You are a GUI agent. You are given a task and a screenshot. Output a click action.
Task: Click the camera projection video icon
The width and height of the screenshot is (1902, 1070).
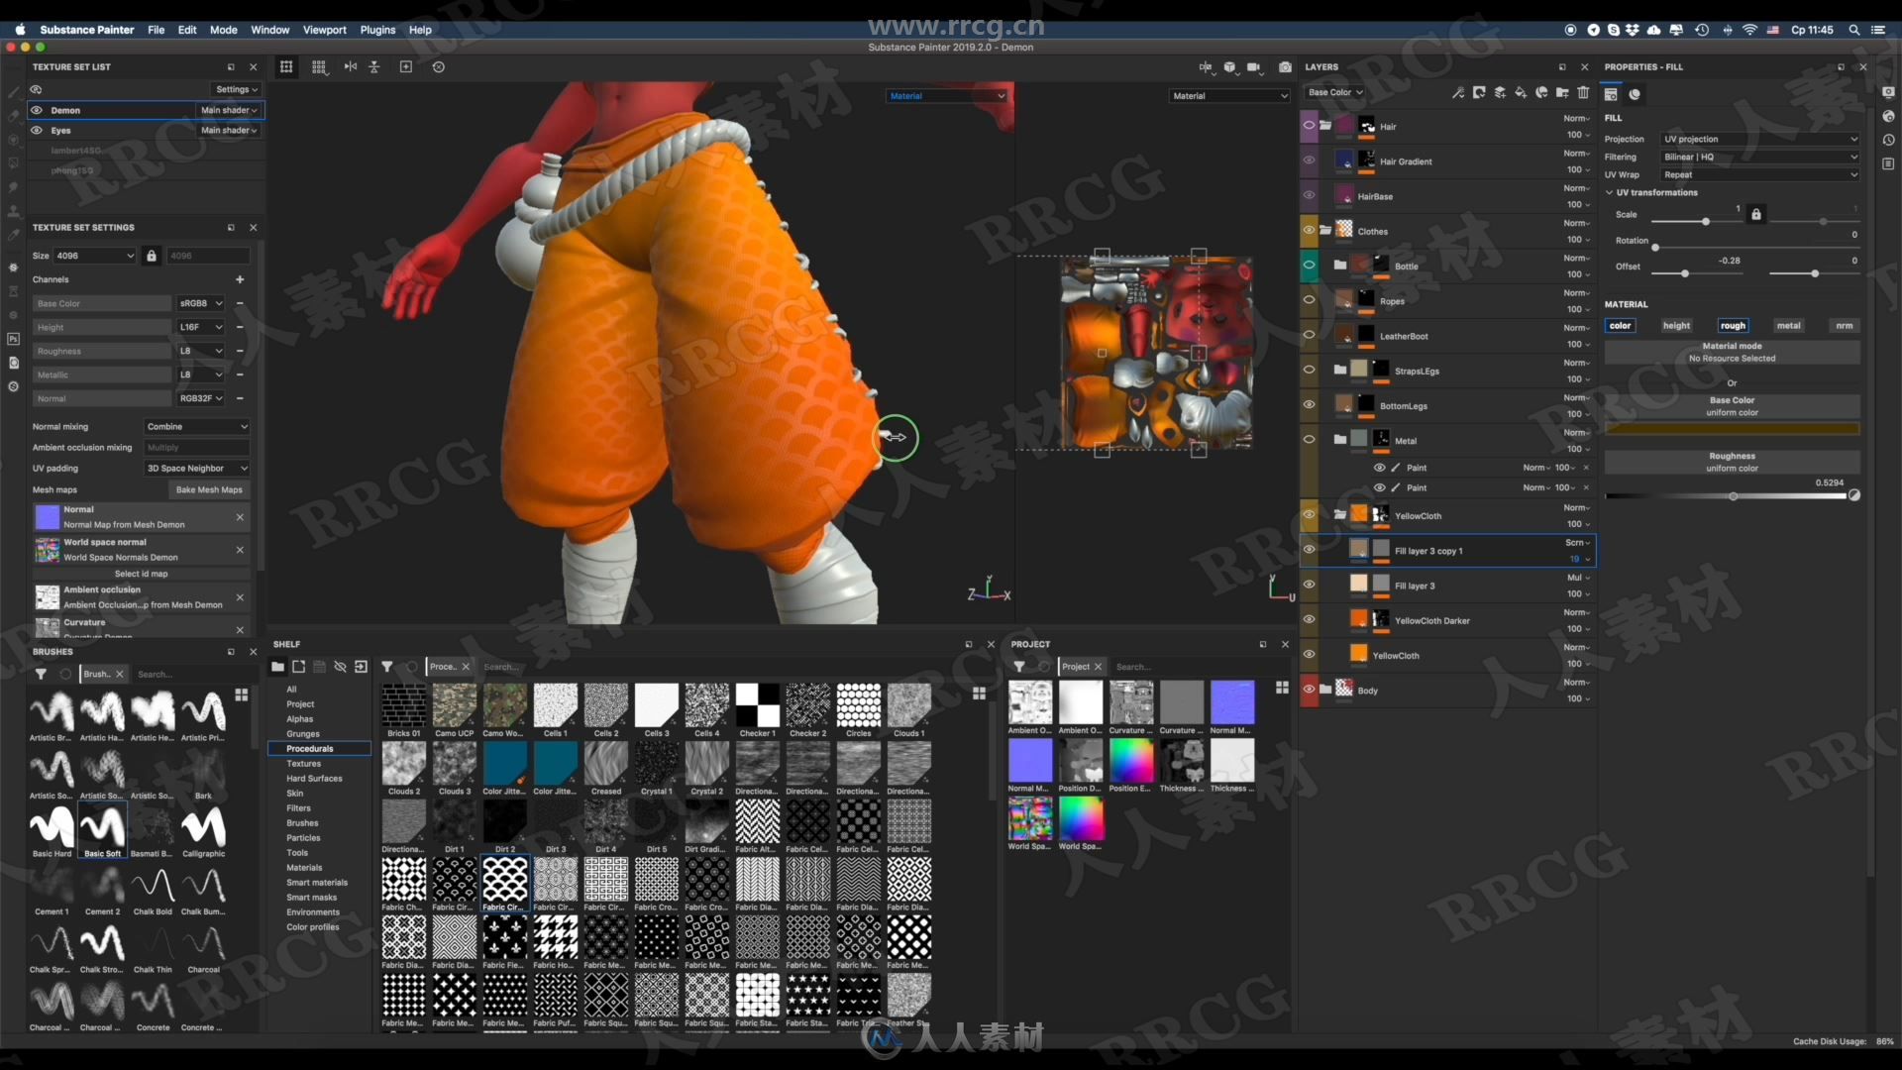[x=1254, y=67]
